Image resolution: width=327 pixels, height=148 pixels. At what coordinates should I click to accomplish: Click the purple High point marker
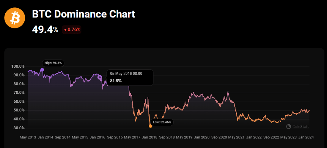tap(42, 69)
